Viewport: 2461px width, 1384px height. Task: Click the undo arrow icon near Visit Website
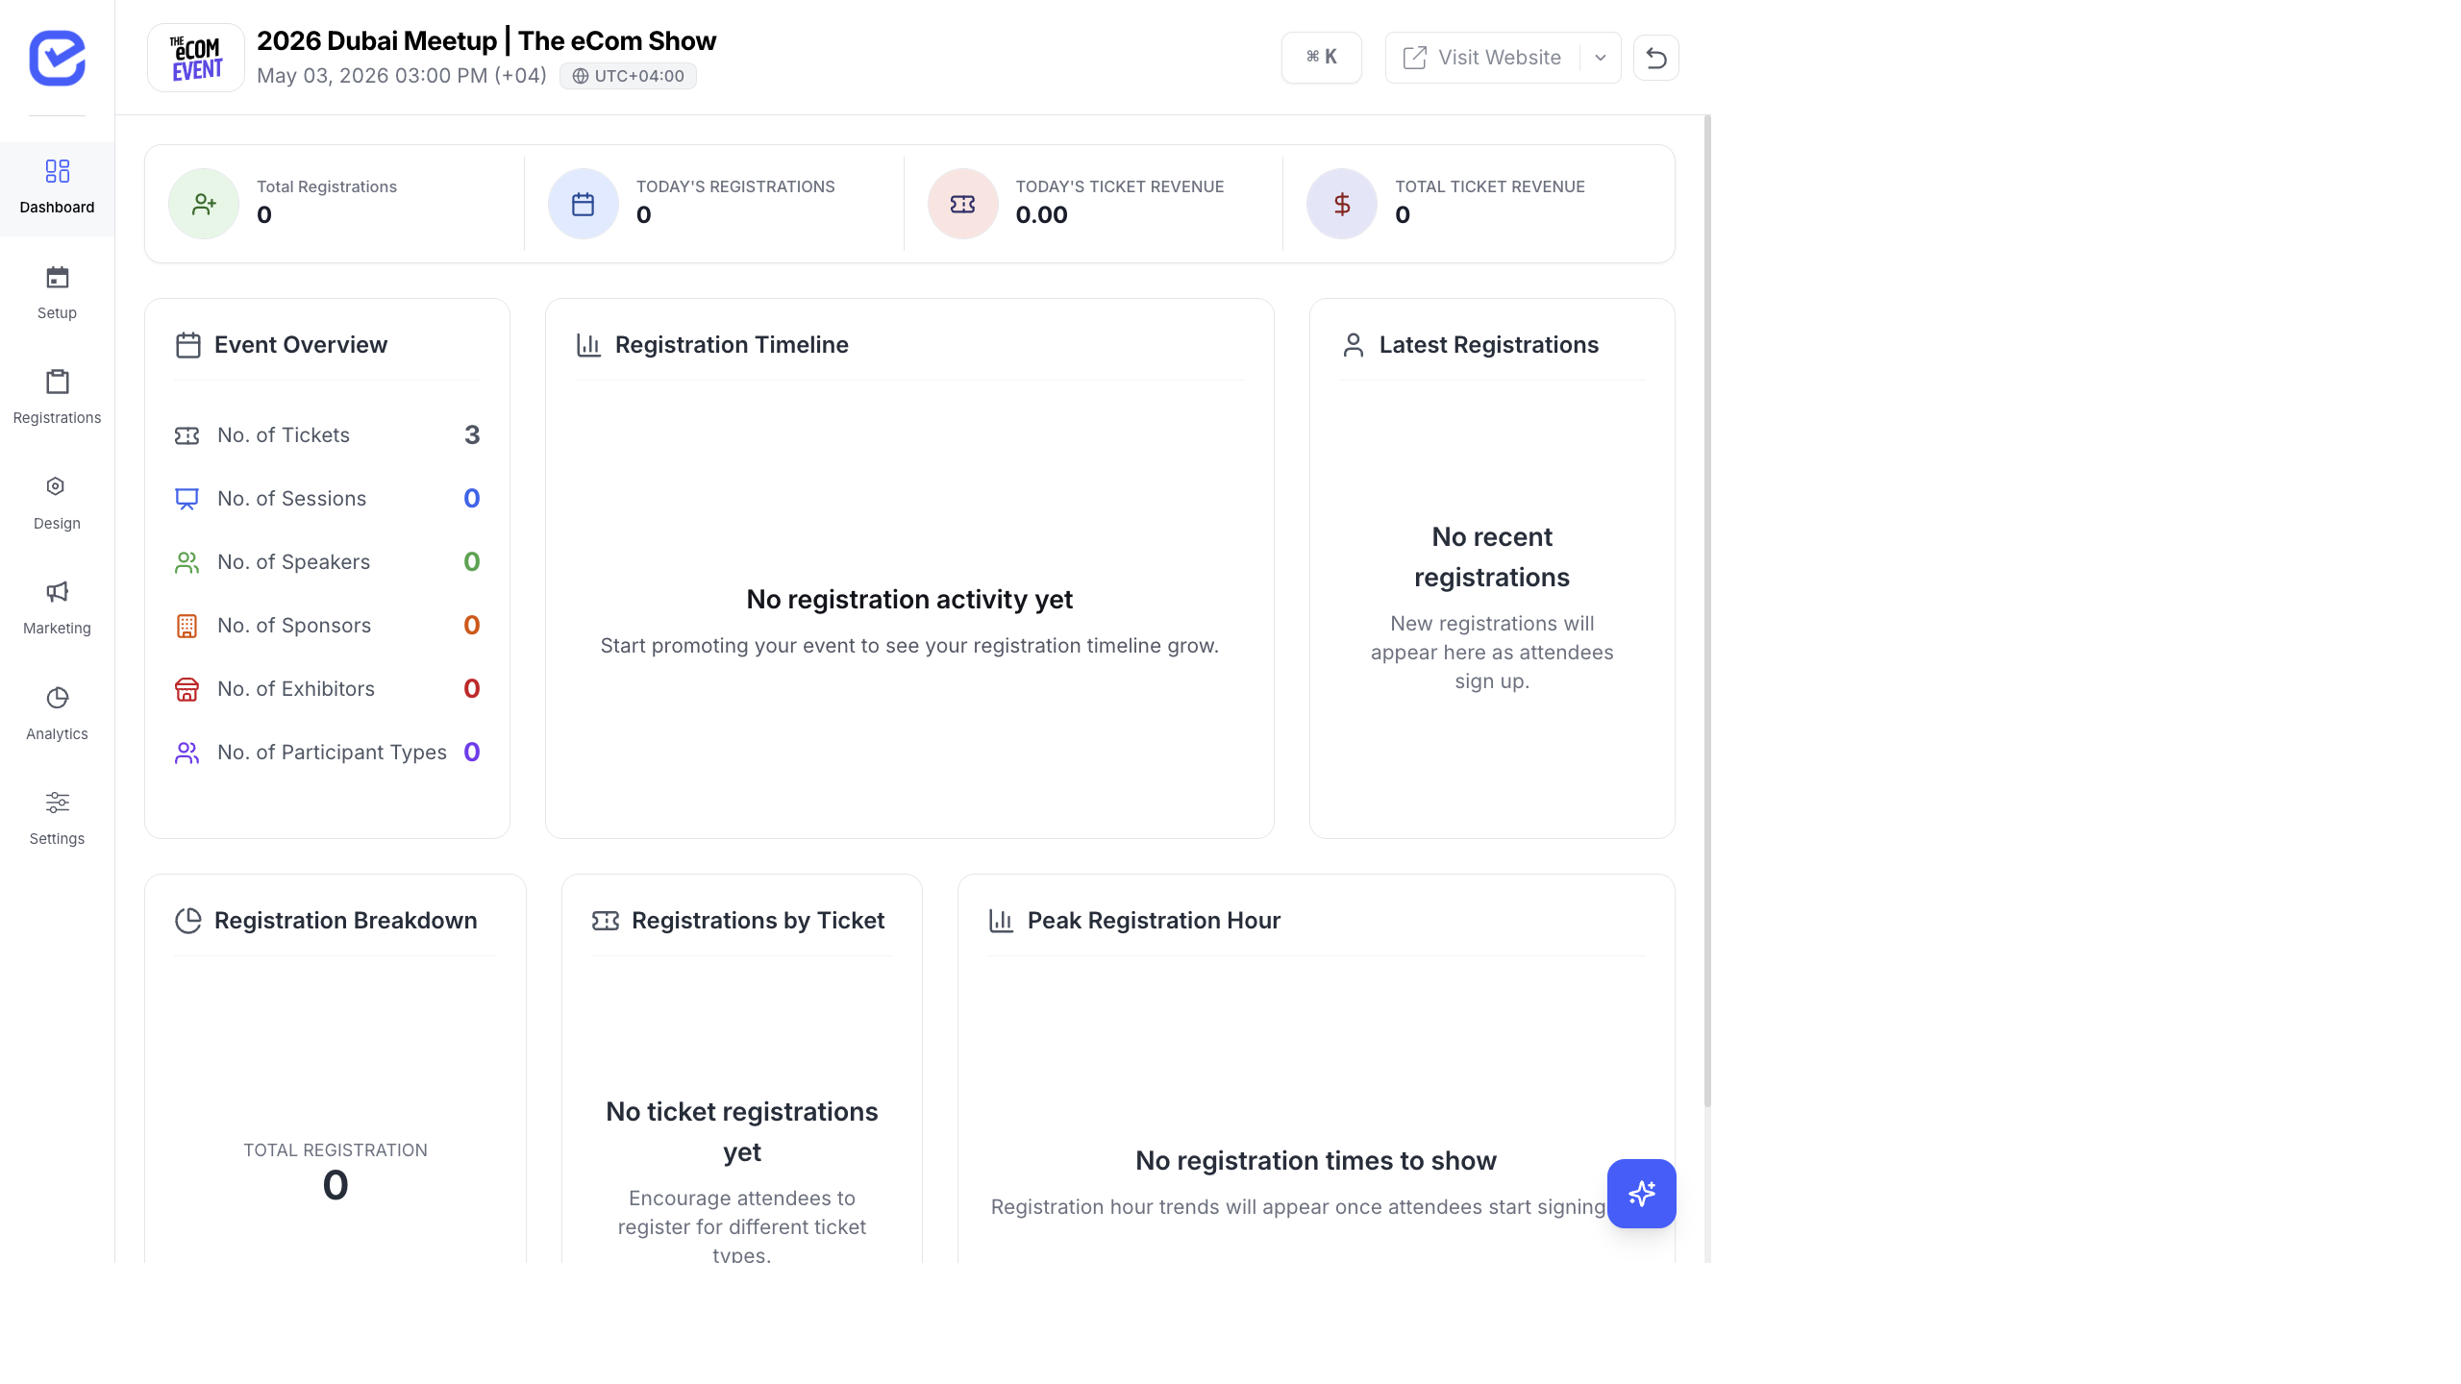(1656, 57)
